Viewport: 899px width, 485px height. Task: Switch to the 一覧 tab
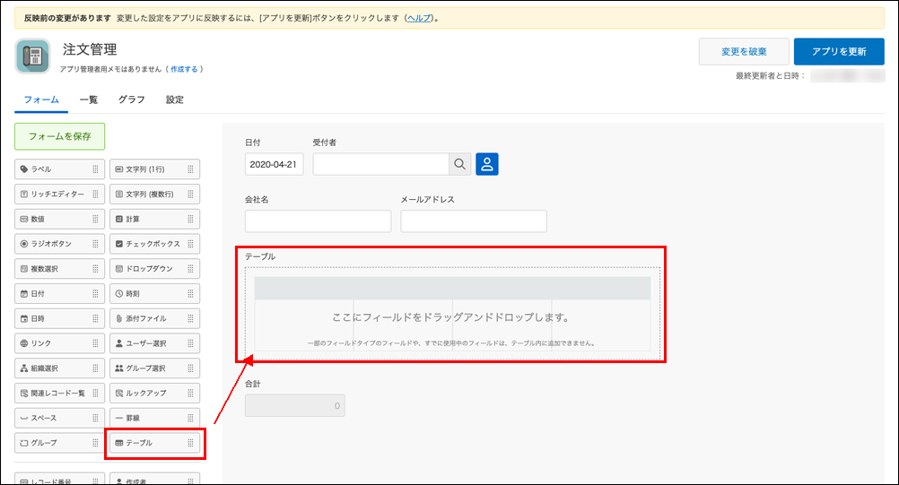89,100
